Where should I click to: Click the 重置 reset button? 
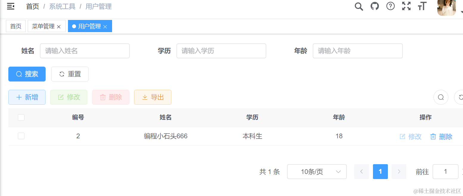pos(70,74)
